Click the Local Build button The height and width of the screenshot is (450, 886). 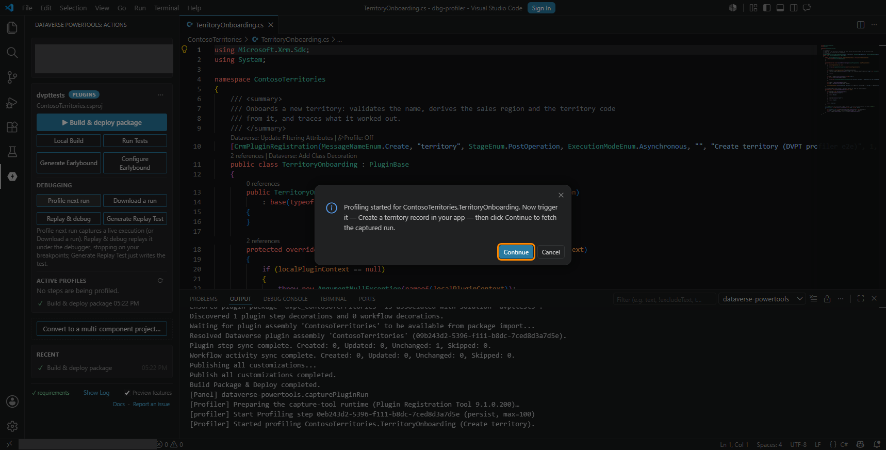click(x=69, y=141)
